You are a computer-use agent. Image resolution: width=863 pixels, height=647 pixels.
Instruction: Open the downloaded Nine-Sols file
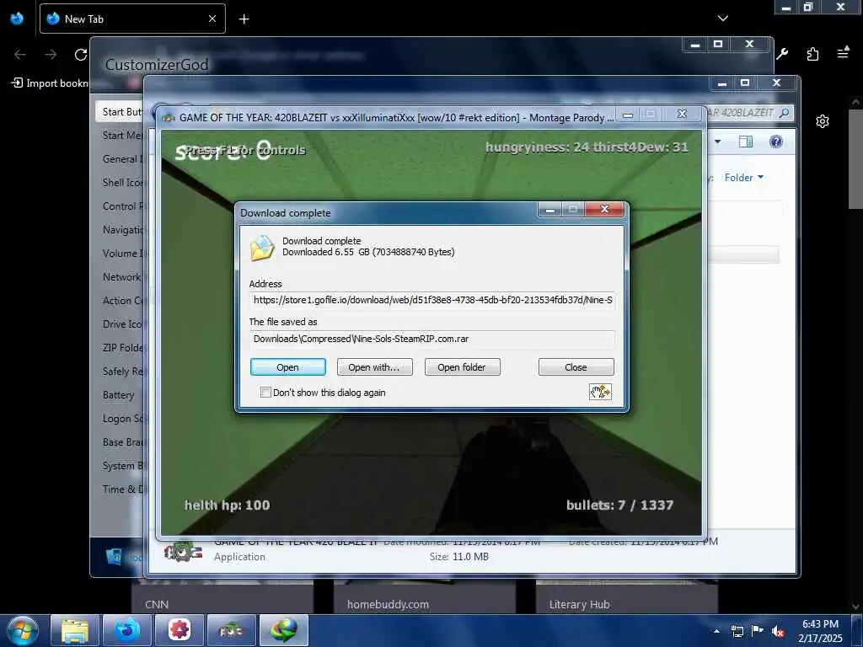coord(288,367)
